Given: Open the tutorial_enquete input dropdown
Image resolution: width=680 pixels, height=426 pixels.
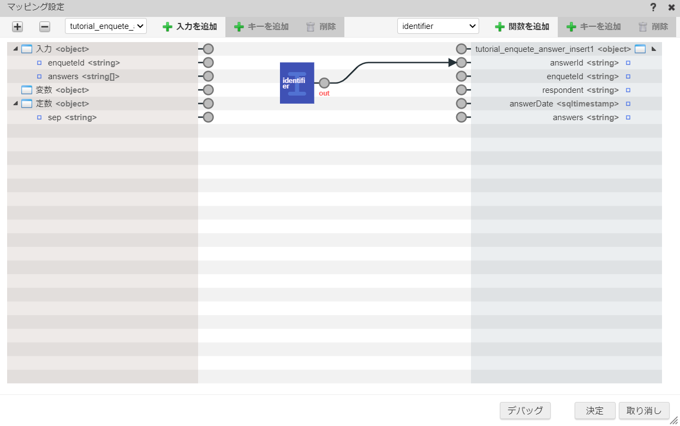Looking at the screenshot, I should (x=106, y=26).
